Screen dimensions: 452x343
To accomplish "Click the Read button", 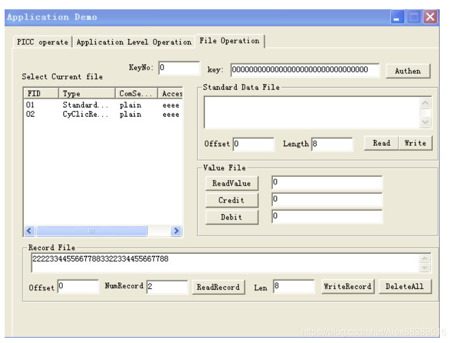I will click(x=382, y=143).
